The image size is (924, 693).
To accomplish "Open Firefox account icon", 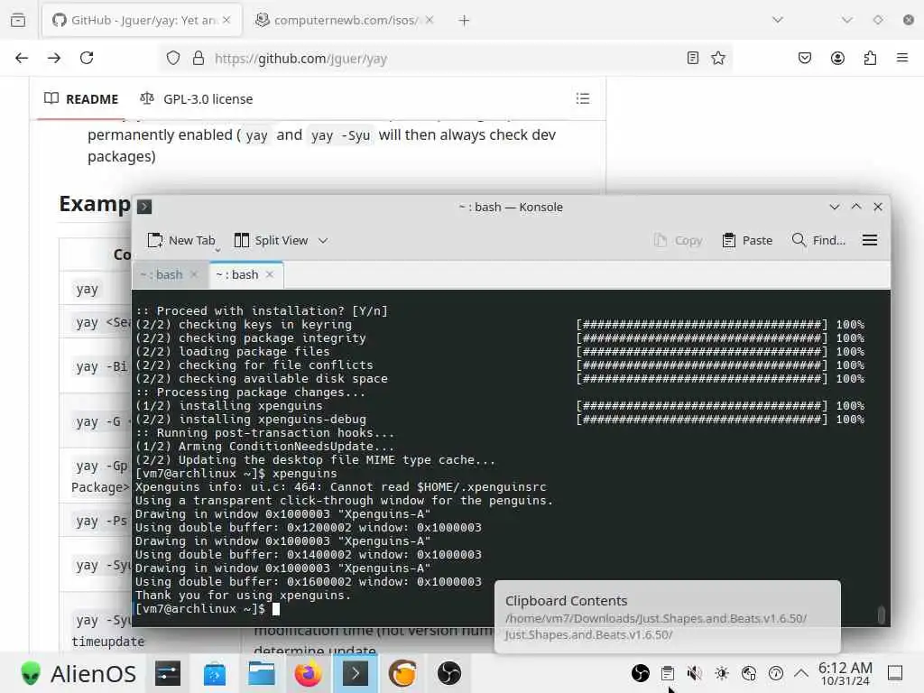I will pos(837,58).
